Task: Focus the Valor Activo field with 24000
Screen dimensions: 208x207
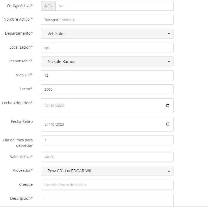Action: (x=107, y=157)
